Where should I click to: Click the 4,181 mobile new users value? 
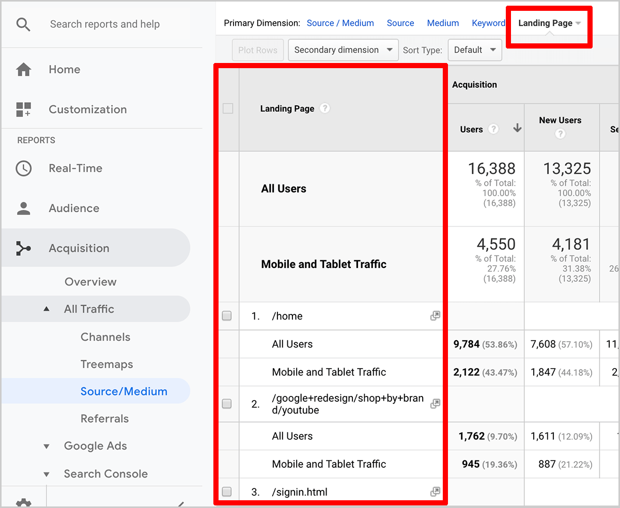click(571, 244)
